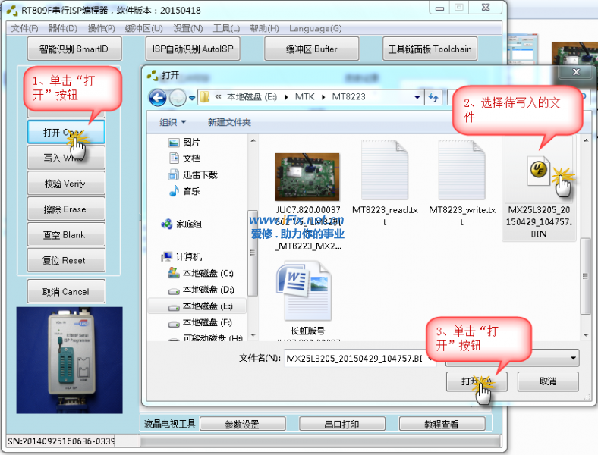Open the 文件(F) menu

tap(24, 28)
